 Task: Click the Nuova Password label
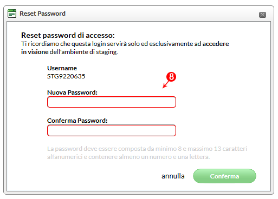72,92
